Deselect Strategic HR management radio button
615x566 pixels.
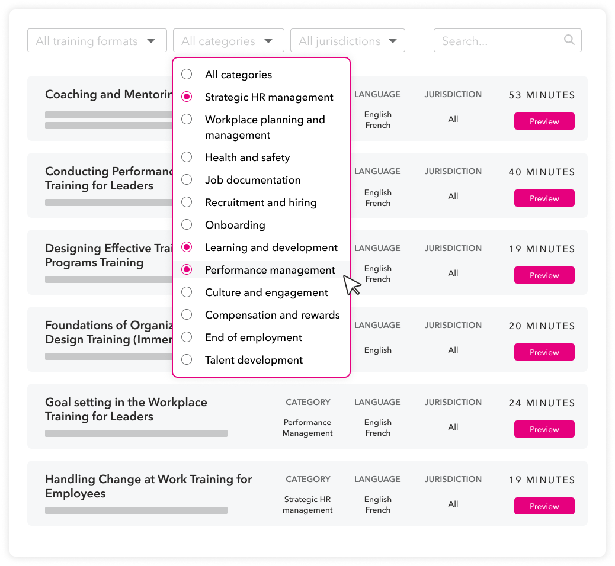pos(187,97)
